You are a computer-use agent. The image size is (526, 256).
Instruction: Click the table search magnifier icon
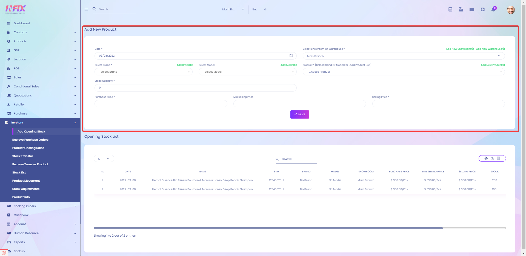pyautogui.click(x=277, y=159)
